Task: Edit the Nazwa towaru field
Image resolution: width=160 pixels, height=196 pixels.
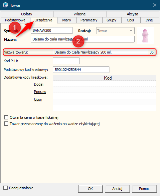Action: pyautogui.click(x=100, y=52)
